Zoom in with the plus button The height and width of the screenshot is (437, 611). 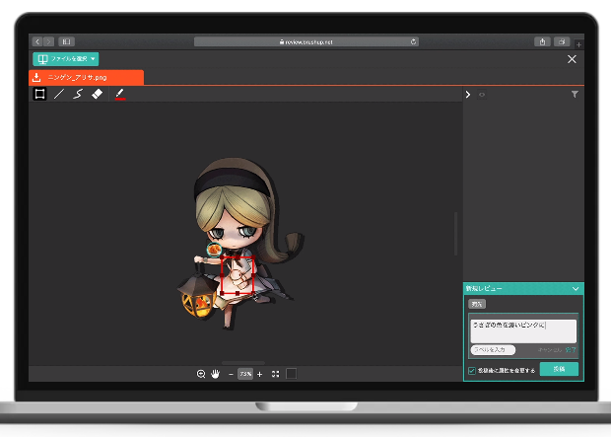260,374
